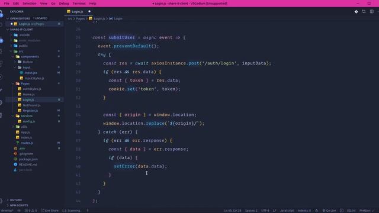Open routes.js file
Image resolution: width=379 pixels, height=213 pixels.
click(27, 143)
